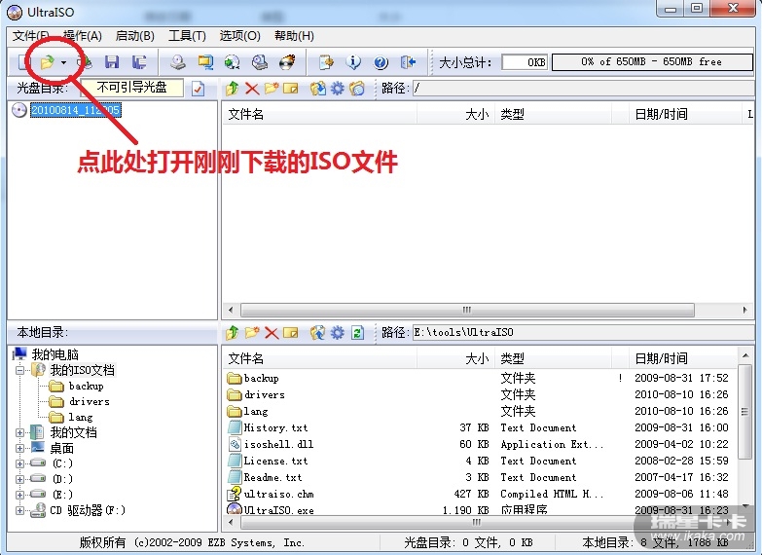Image resolution: width=762 pixels, height=555 pixels.
Task: Select 我的电脑 in local tree
Action: tap(54, 354)
